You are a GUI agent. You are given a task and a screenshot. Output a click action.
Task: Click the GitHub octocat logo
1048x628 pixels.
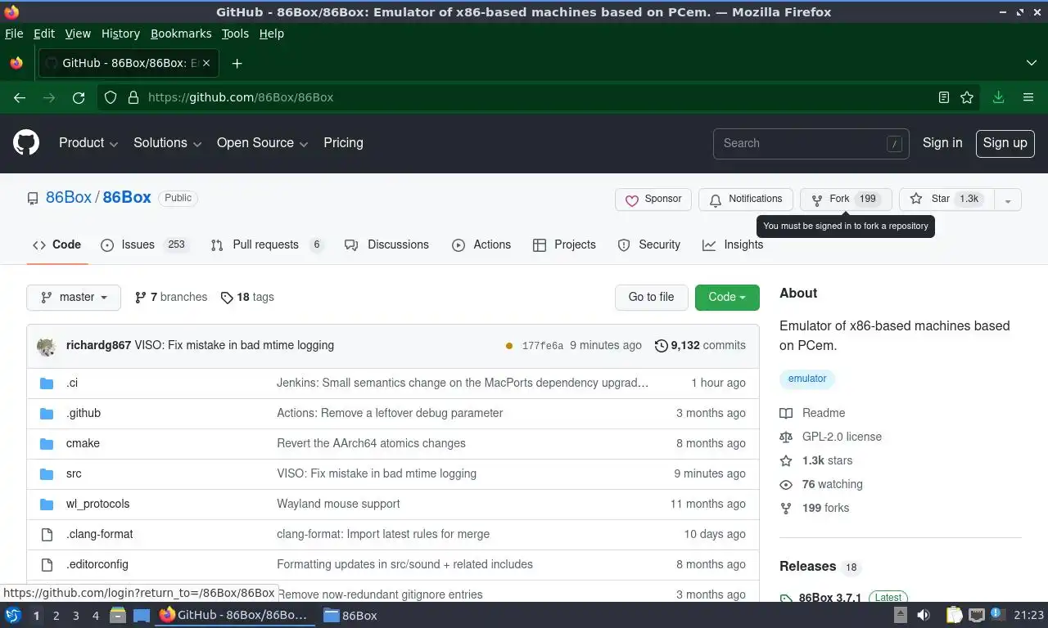(x=26, y=143)
